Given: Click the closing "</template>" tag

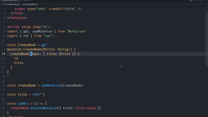Looking at the screenshot, I should point(17,18).
